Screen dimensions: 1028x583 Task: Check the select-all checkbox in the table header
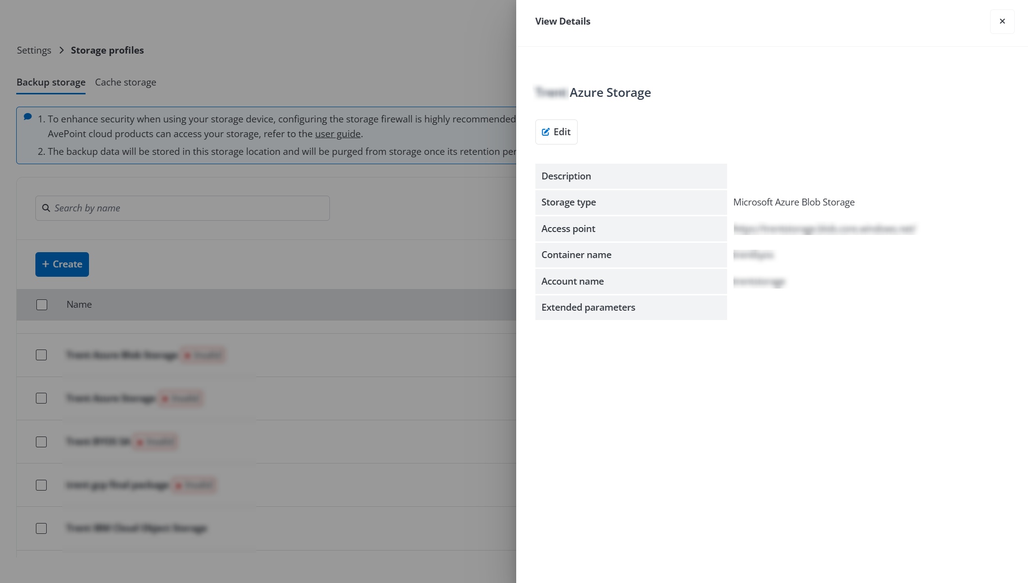pos(42,305)
